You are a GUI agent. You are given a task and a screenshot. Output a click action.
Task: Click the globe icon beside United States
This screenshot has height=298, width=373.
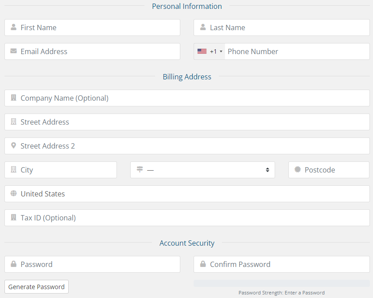(13, 194)
